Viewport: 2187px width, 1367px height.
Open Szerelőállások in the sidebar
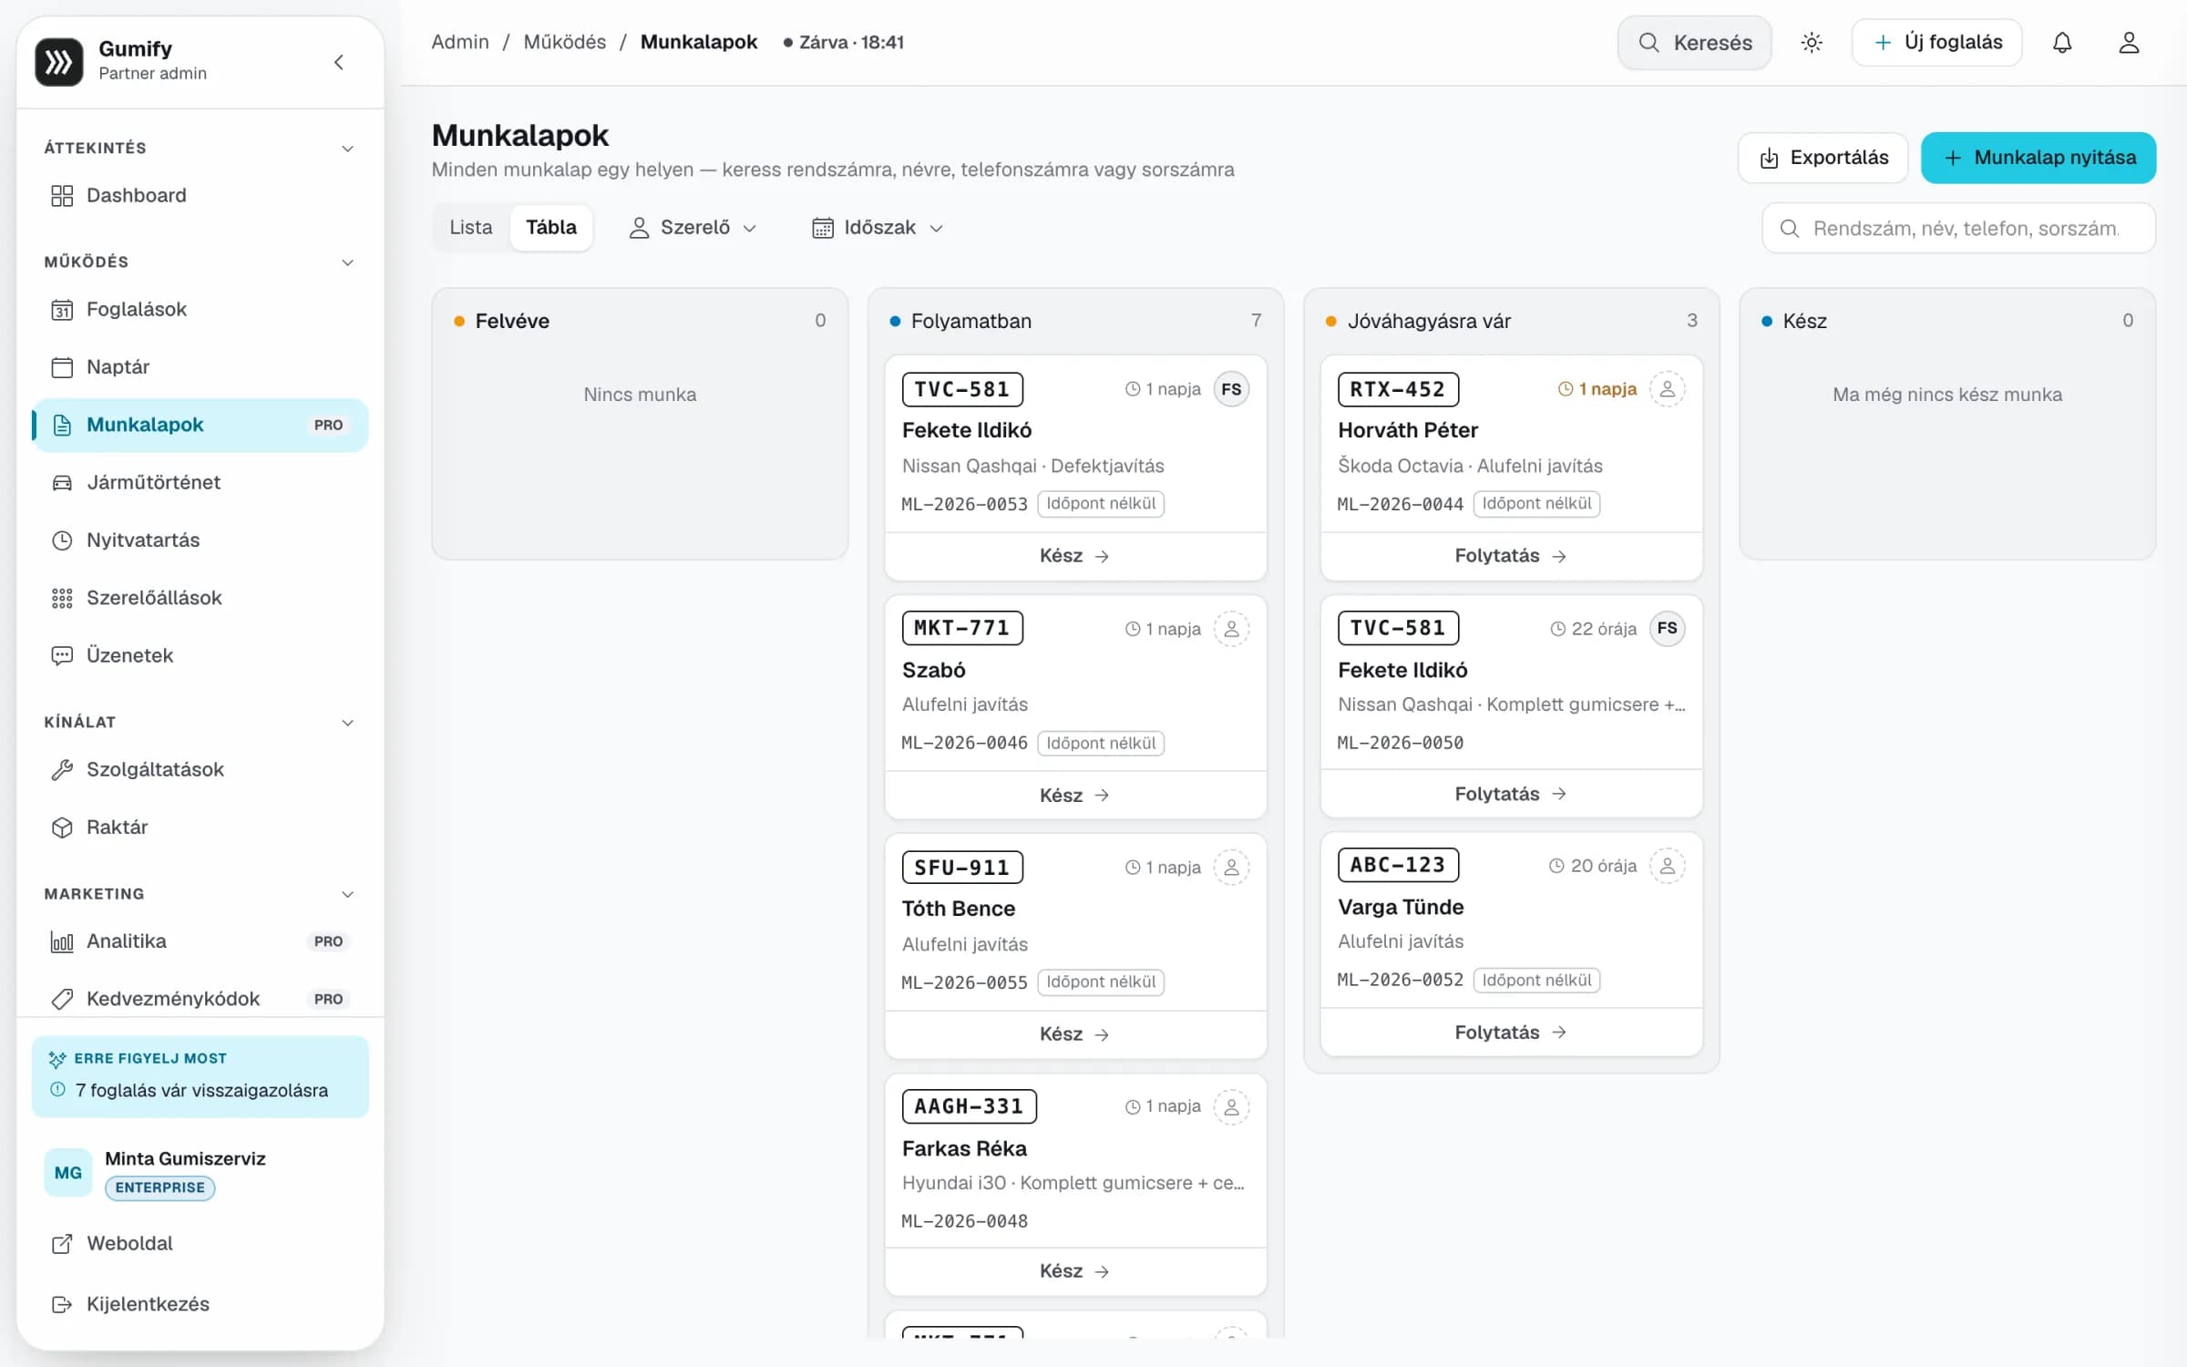coord(200,598)
